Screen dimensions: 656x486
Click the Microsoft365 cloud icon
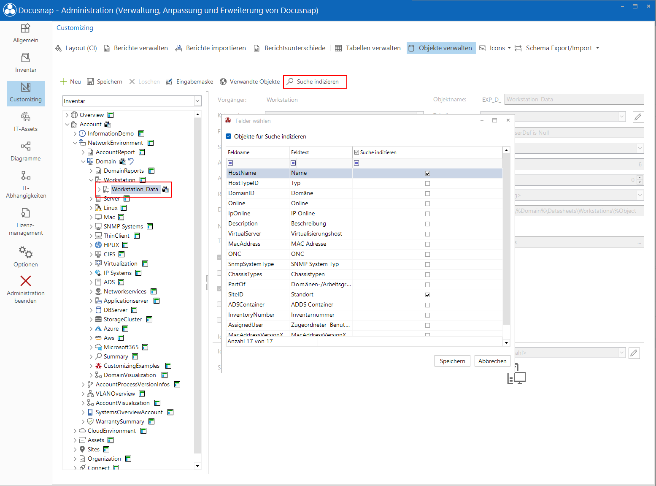[x=98, y=347]
